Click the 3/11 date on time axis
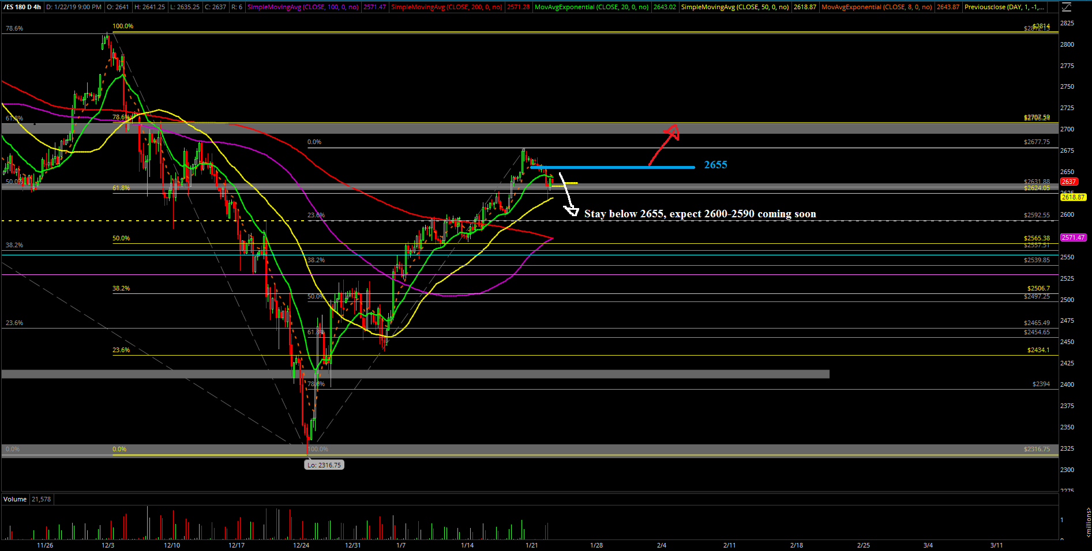Viewport: 1092px width, 551px height. coord(996,545)
